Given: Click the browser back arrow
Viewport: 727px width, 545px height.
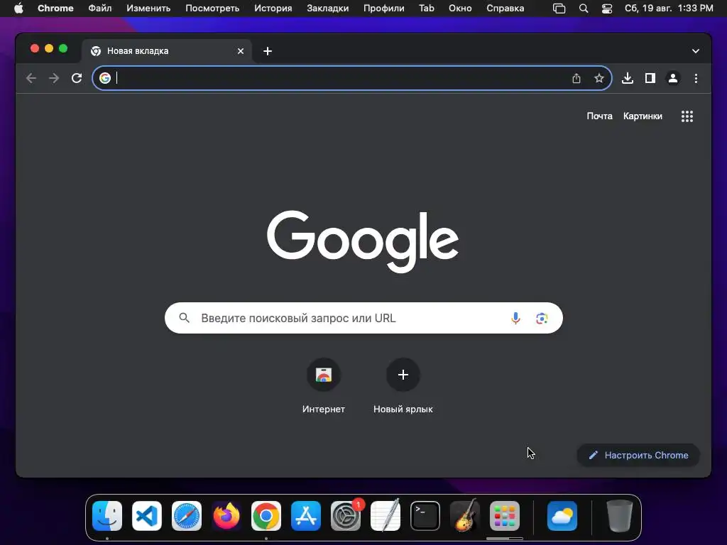Looking at the screenshot, I should tap(31, 78).
